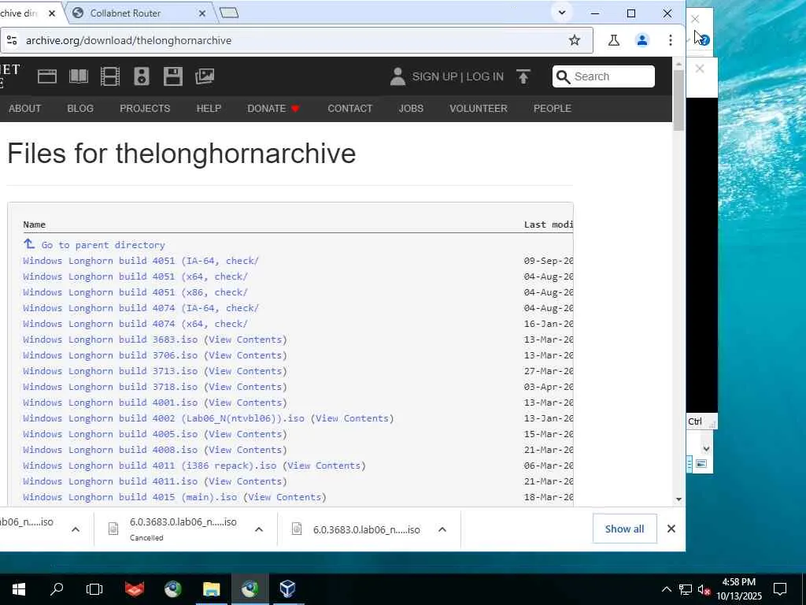
Task: Click the Name column header
Action: [x=35, y=225]
